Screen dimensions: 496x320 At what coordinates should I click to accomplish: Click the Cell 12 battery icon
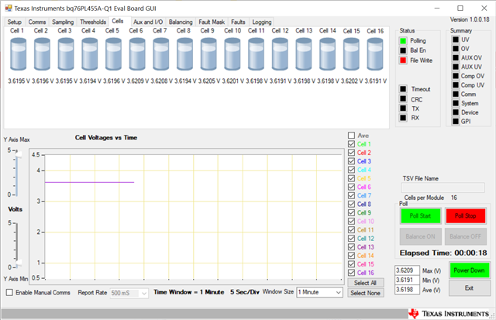click(280, 54)
